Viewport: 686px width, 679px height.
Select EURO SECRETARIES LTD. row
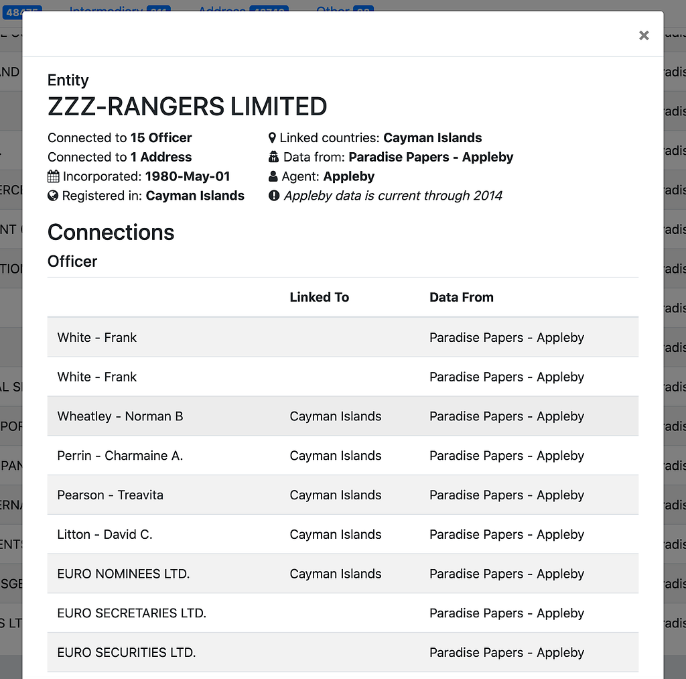pyautogui.click(x=132, y=613)
